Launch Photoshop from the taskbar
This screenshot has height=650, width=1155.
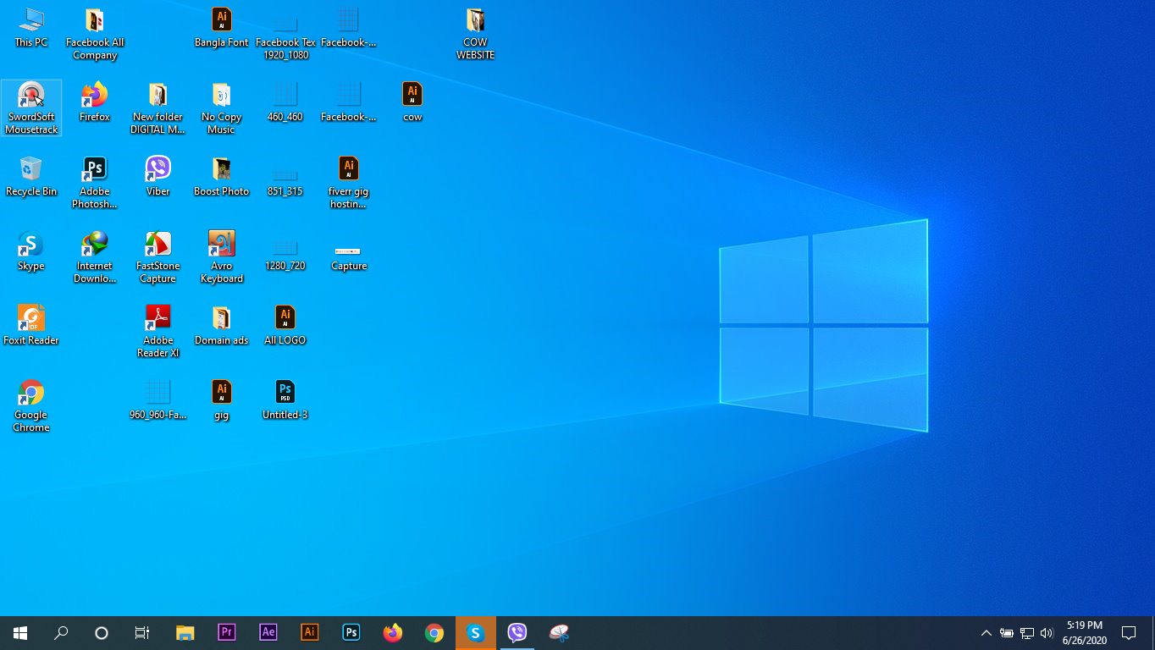click(351, 633)
